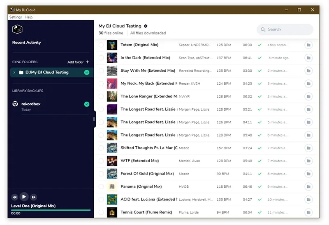The height and width of the screenshot is (225, 329).
Task: Collapse the sidebar using the handle
Action: click(94, 119)
